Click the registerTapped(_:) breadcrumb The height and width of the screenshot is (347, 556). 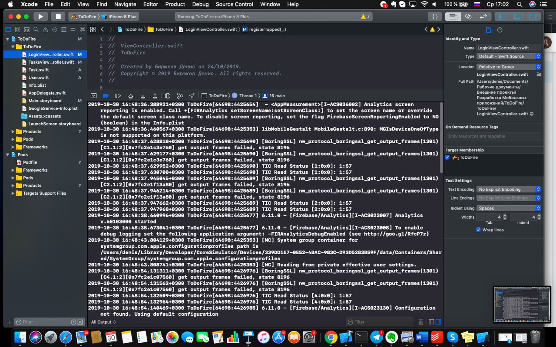(x=264, y=29)
